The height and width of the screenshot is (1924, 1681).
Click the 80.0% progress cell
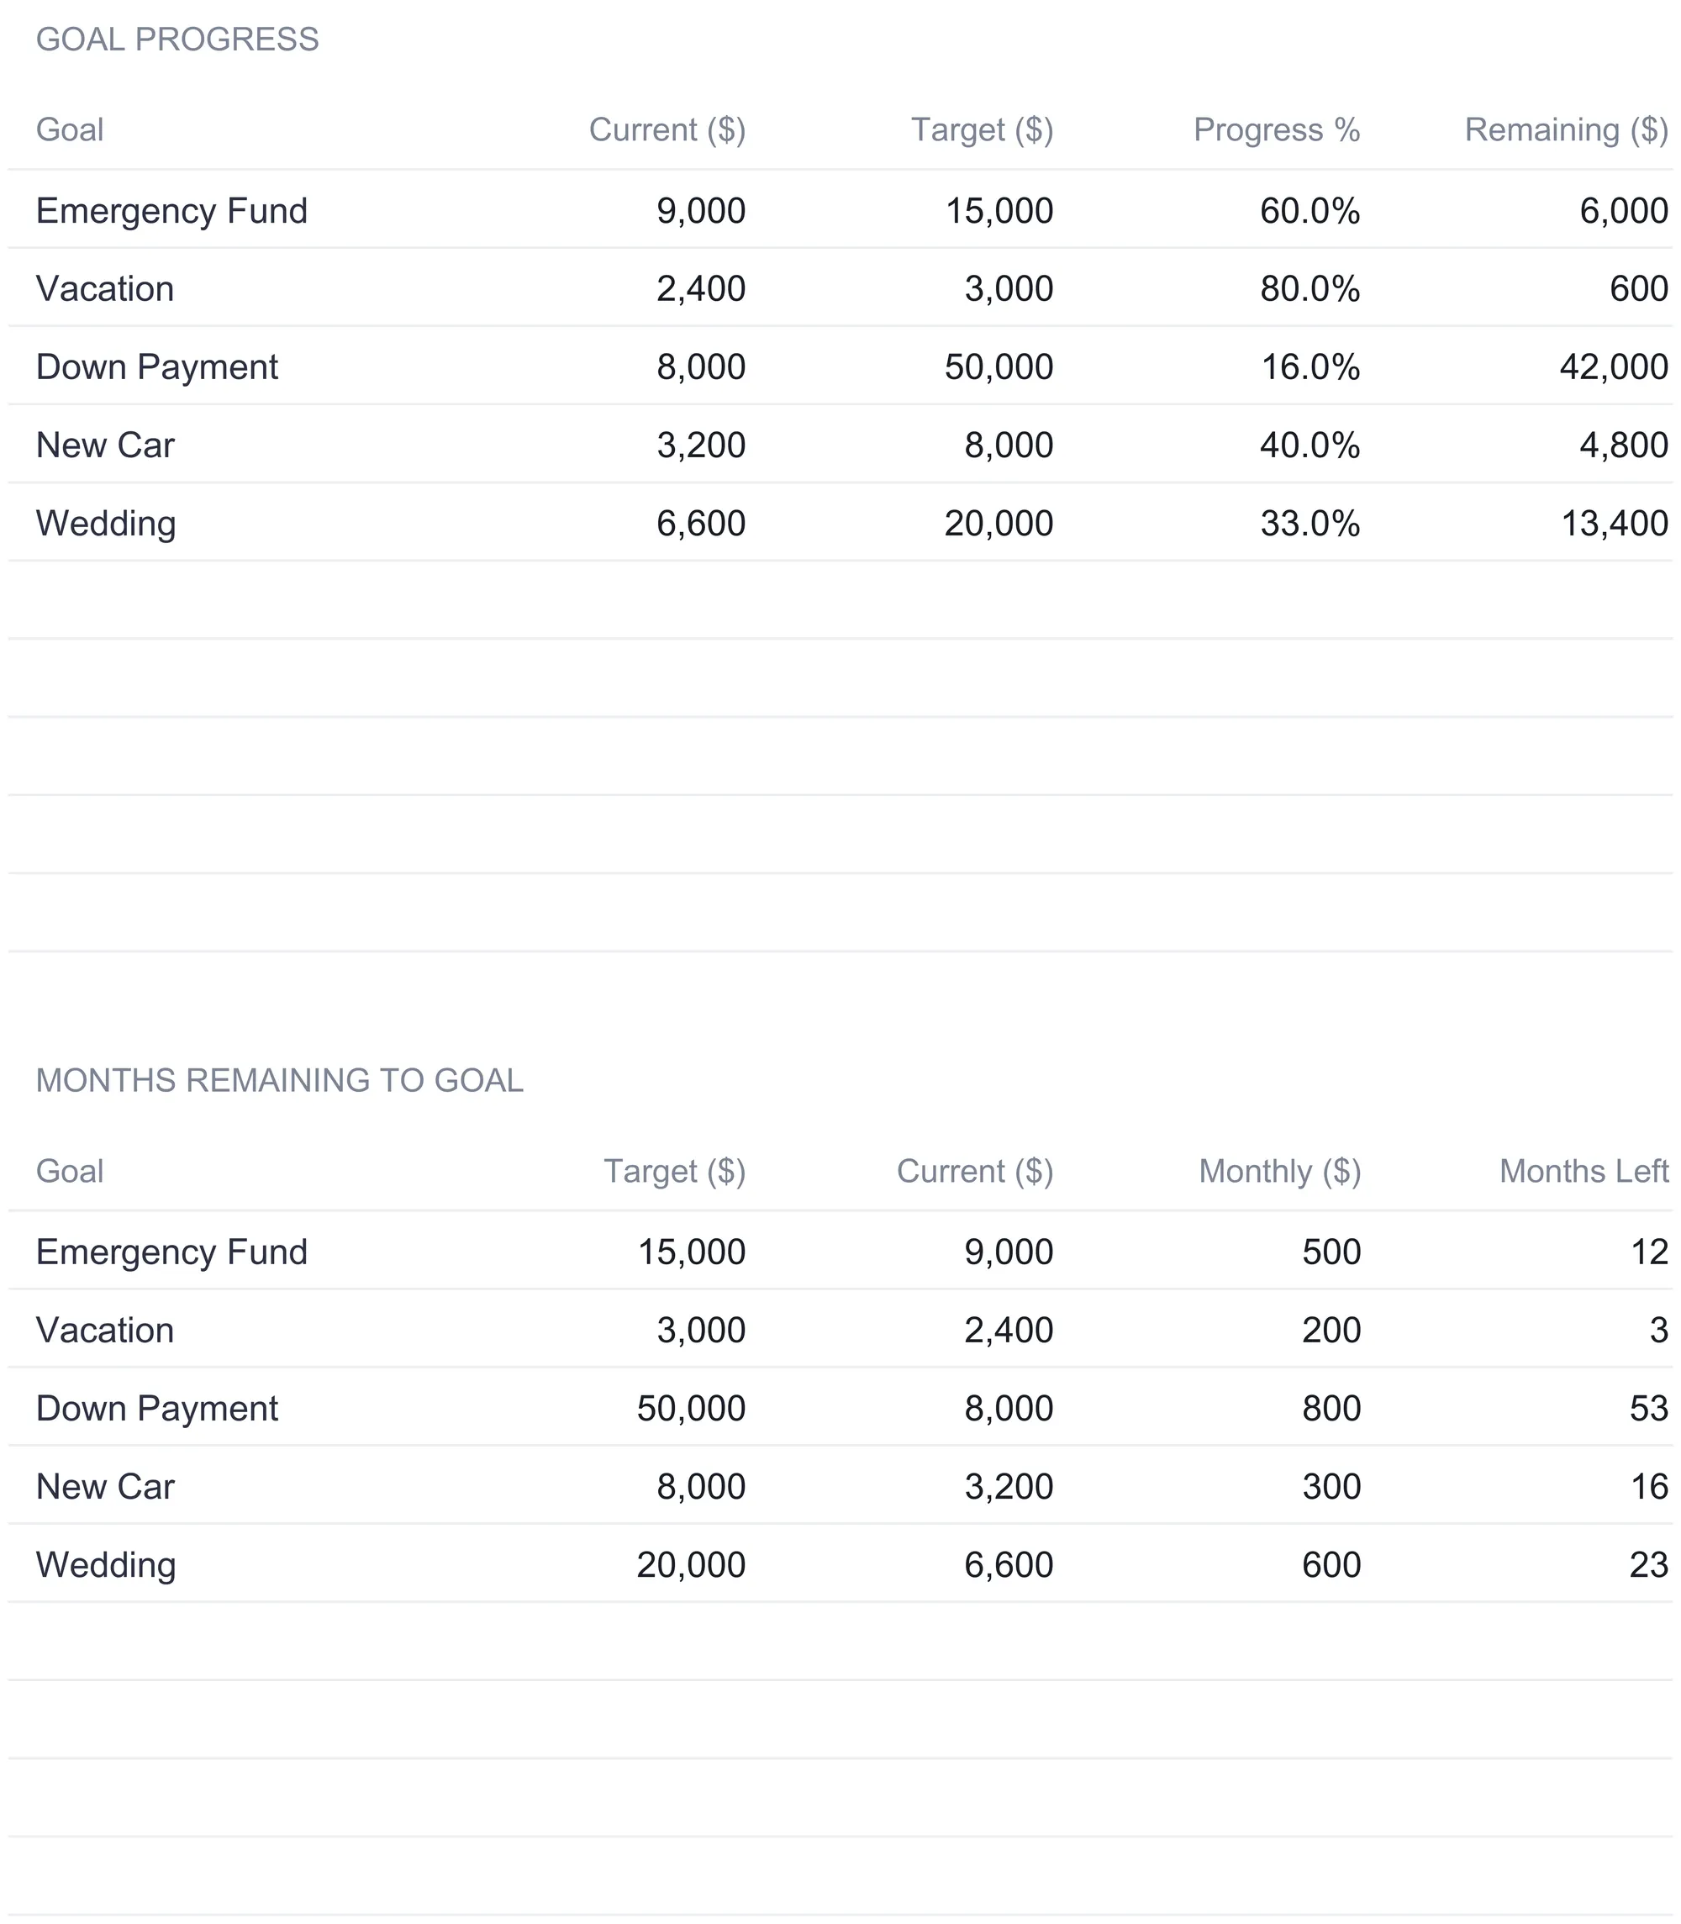coord(1309,289)
